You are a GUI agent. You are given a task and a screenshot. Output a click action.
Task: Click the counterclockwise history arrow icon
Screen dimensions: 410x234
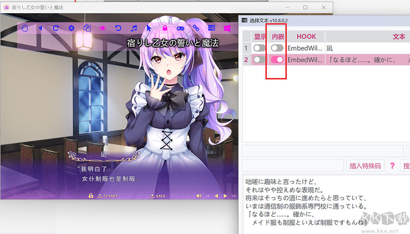[118, 28]
